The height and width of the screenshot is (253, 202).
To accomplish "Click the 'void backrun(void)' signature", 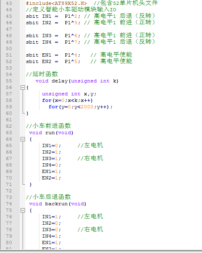I will point(58,204).
